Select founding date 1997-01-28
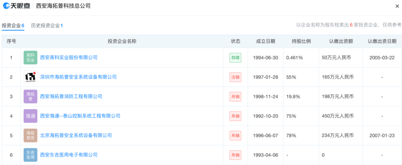Image resolution: width=402 pixels, height=165 pixels. pyautogui.click(x=265, y=77)
